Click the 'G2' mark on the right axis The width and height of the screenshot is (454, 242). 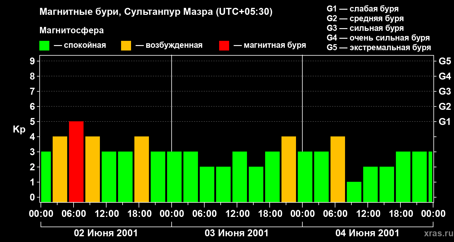click(x=445, y=106)
